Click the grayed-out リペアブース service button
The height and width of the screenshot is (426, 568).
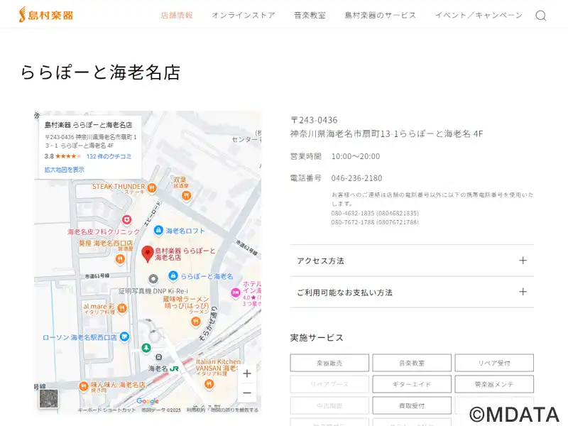tap(329, 384)
